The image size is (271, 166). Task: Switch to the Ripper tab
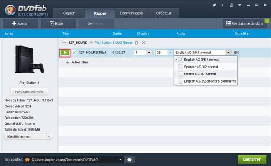(100, 13)
